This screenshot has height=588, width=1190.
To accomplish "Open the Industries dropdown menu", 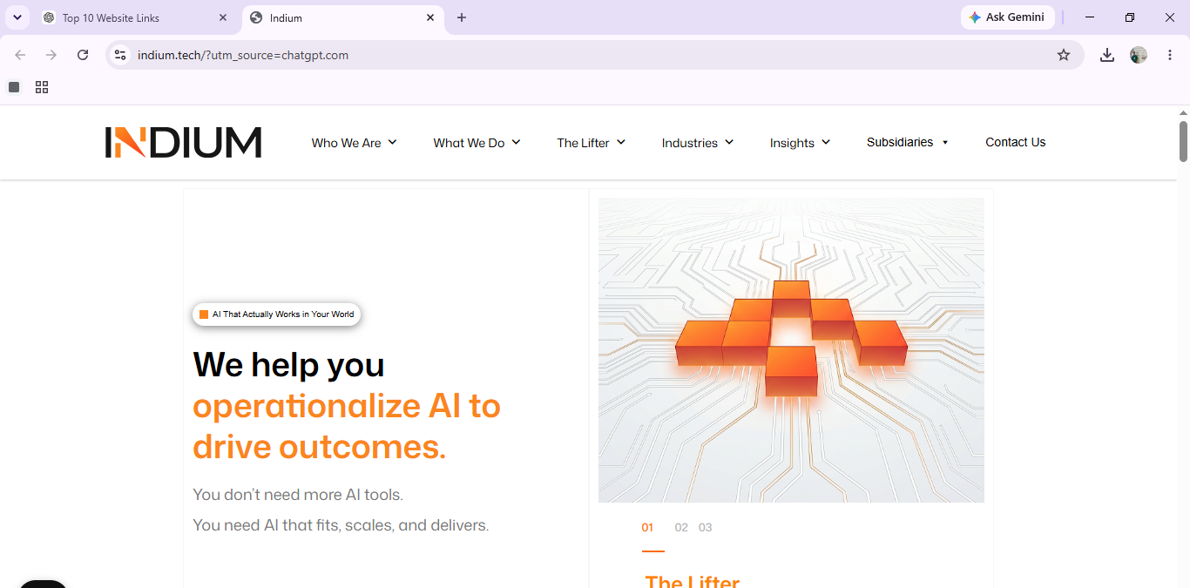I will click(698, 143).
